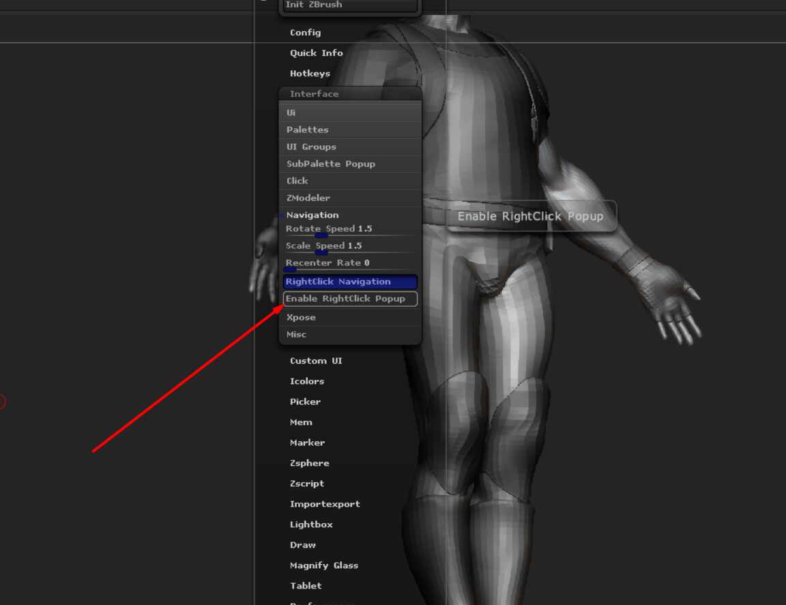The width and height of the screenshot is (786, 605).
Task: Click the Init ZBrush button
Action: tap(349, 5)
